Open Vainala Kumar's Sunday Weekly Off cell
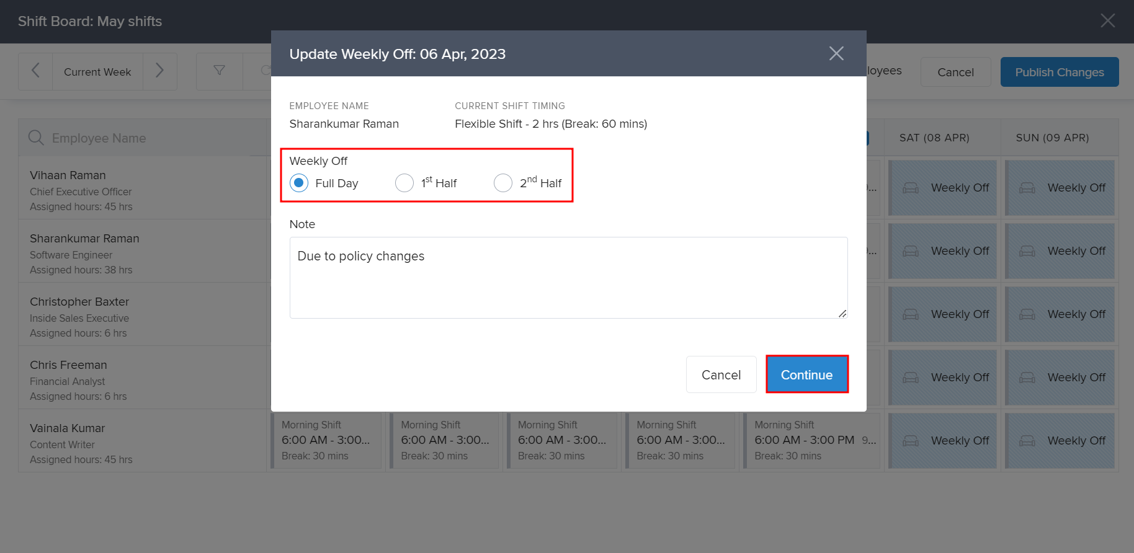The image size is (1134, 553). click(x=1059, y=441)
